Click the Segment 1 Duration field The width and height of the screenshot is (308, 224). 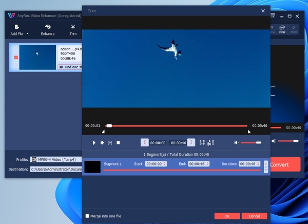249,163
